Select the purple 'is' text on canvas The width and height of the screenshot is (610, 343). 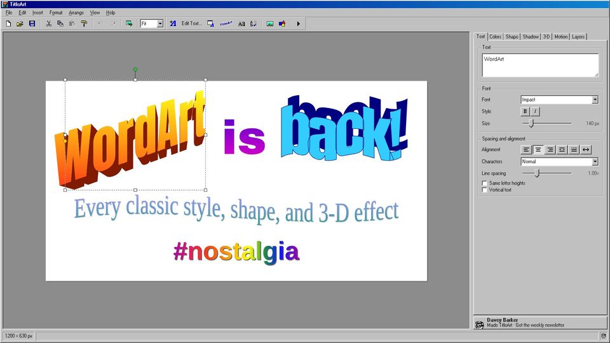[x=244, y=137]
